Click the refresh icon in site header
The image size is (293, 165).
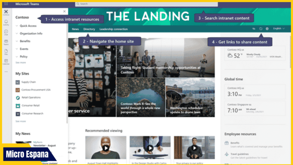click(x=261, y=29)
